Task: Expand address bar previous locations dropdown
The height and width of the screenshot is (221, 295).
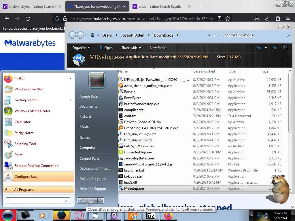Action: [x=209, y=35]
